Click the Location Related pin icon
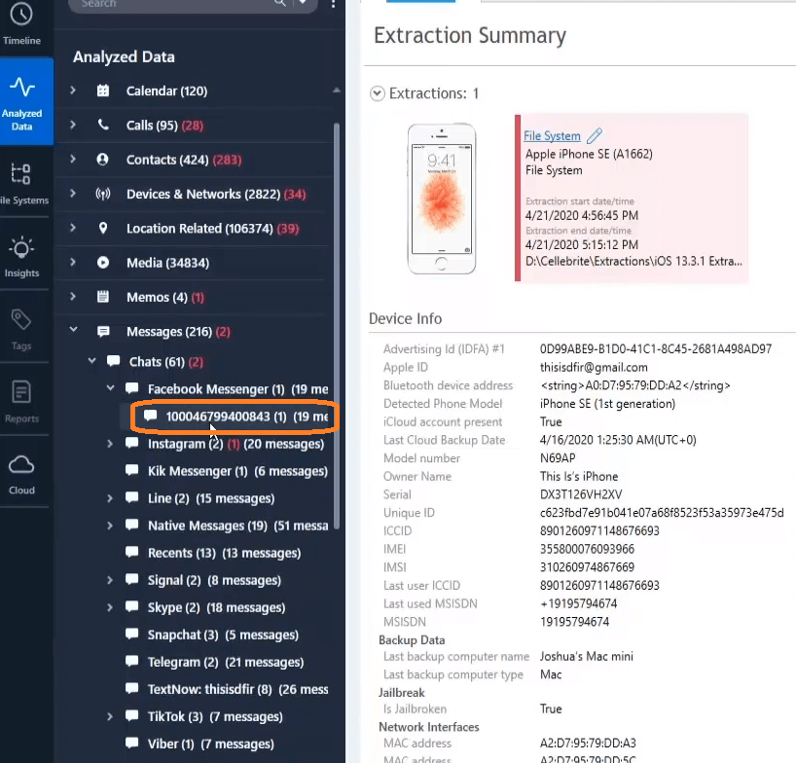Image resolution: width=796 pixels, height=763 pixels. click(103, 229)
